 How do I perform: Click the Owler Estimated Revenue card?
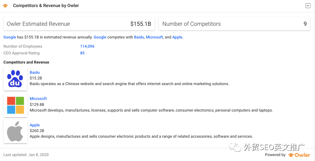pyautogui.click(x=79, y=24)
